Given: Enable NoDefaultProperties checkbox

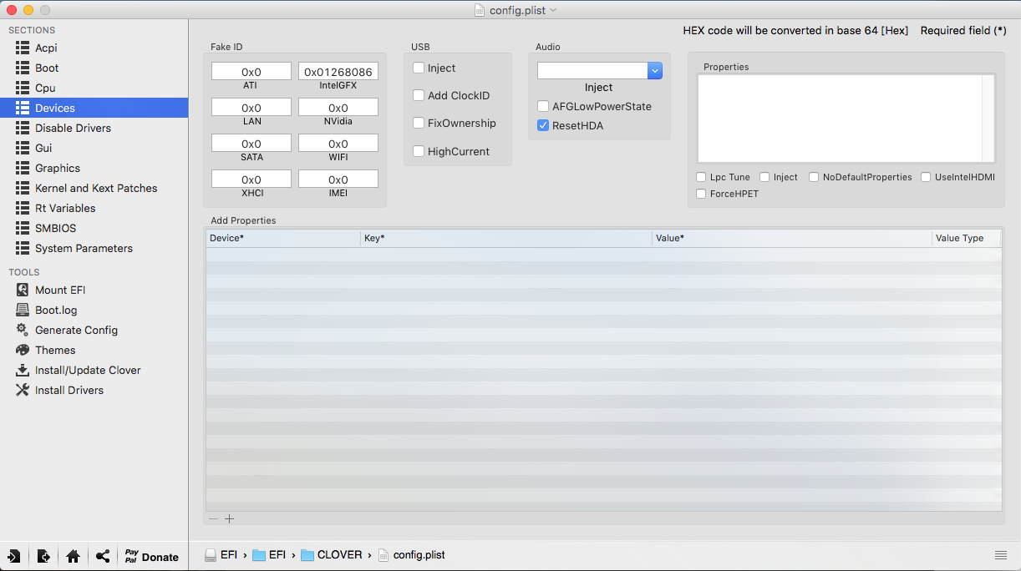Looking at the screenshot, I should [814, 177].
